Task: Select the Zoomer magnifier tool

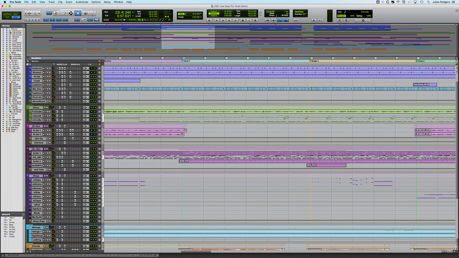Action: click(x=55, y=13)
